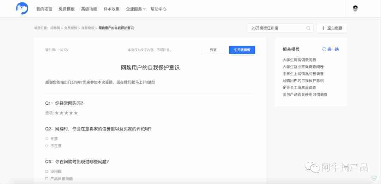Click the 问卷网 breadcrumb link
Screen dimensions: 381x184
click(x=55, y=28)
